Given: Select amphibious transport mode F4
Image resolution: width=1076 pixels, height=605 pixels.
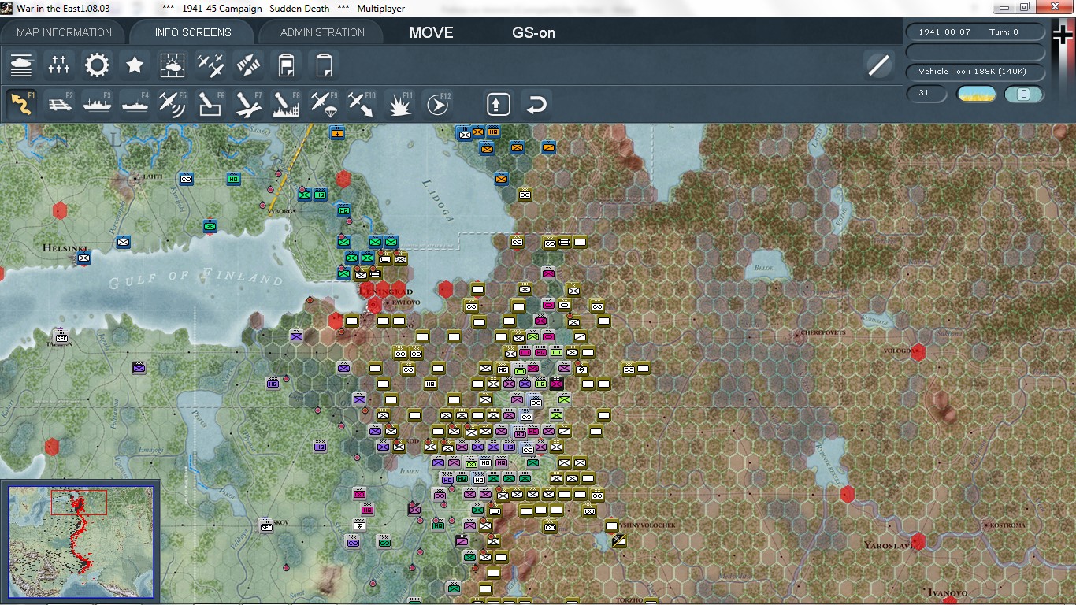Looking at the screenshot, I should pos(135,102).
